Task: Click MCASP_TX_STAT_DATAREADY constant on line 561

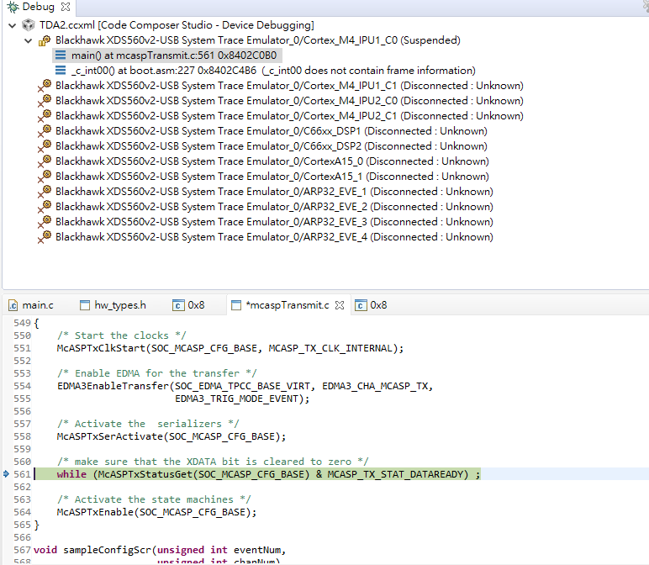Action: 395,474
